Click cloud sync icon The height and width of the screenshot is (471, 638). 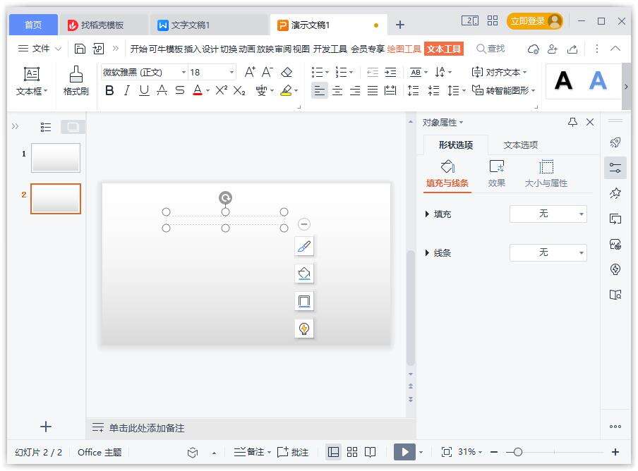[x=533, y=49]
